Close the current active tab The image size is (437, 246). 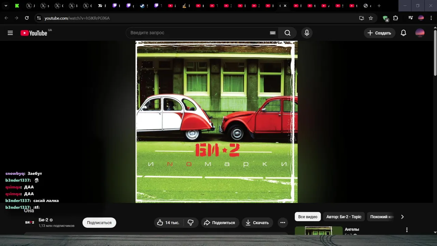(x=285, y=6)
